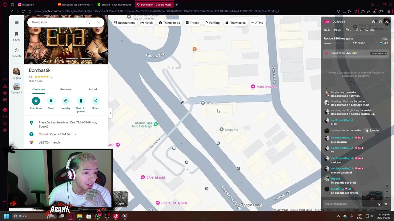Open the (2) reviews count link
The height and width of the screenshot is (221, 394).
51,77
